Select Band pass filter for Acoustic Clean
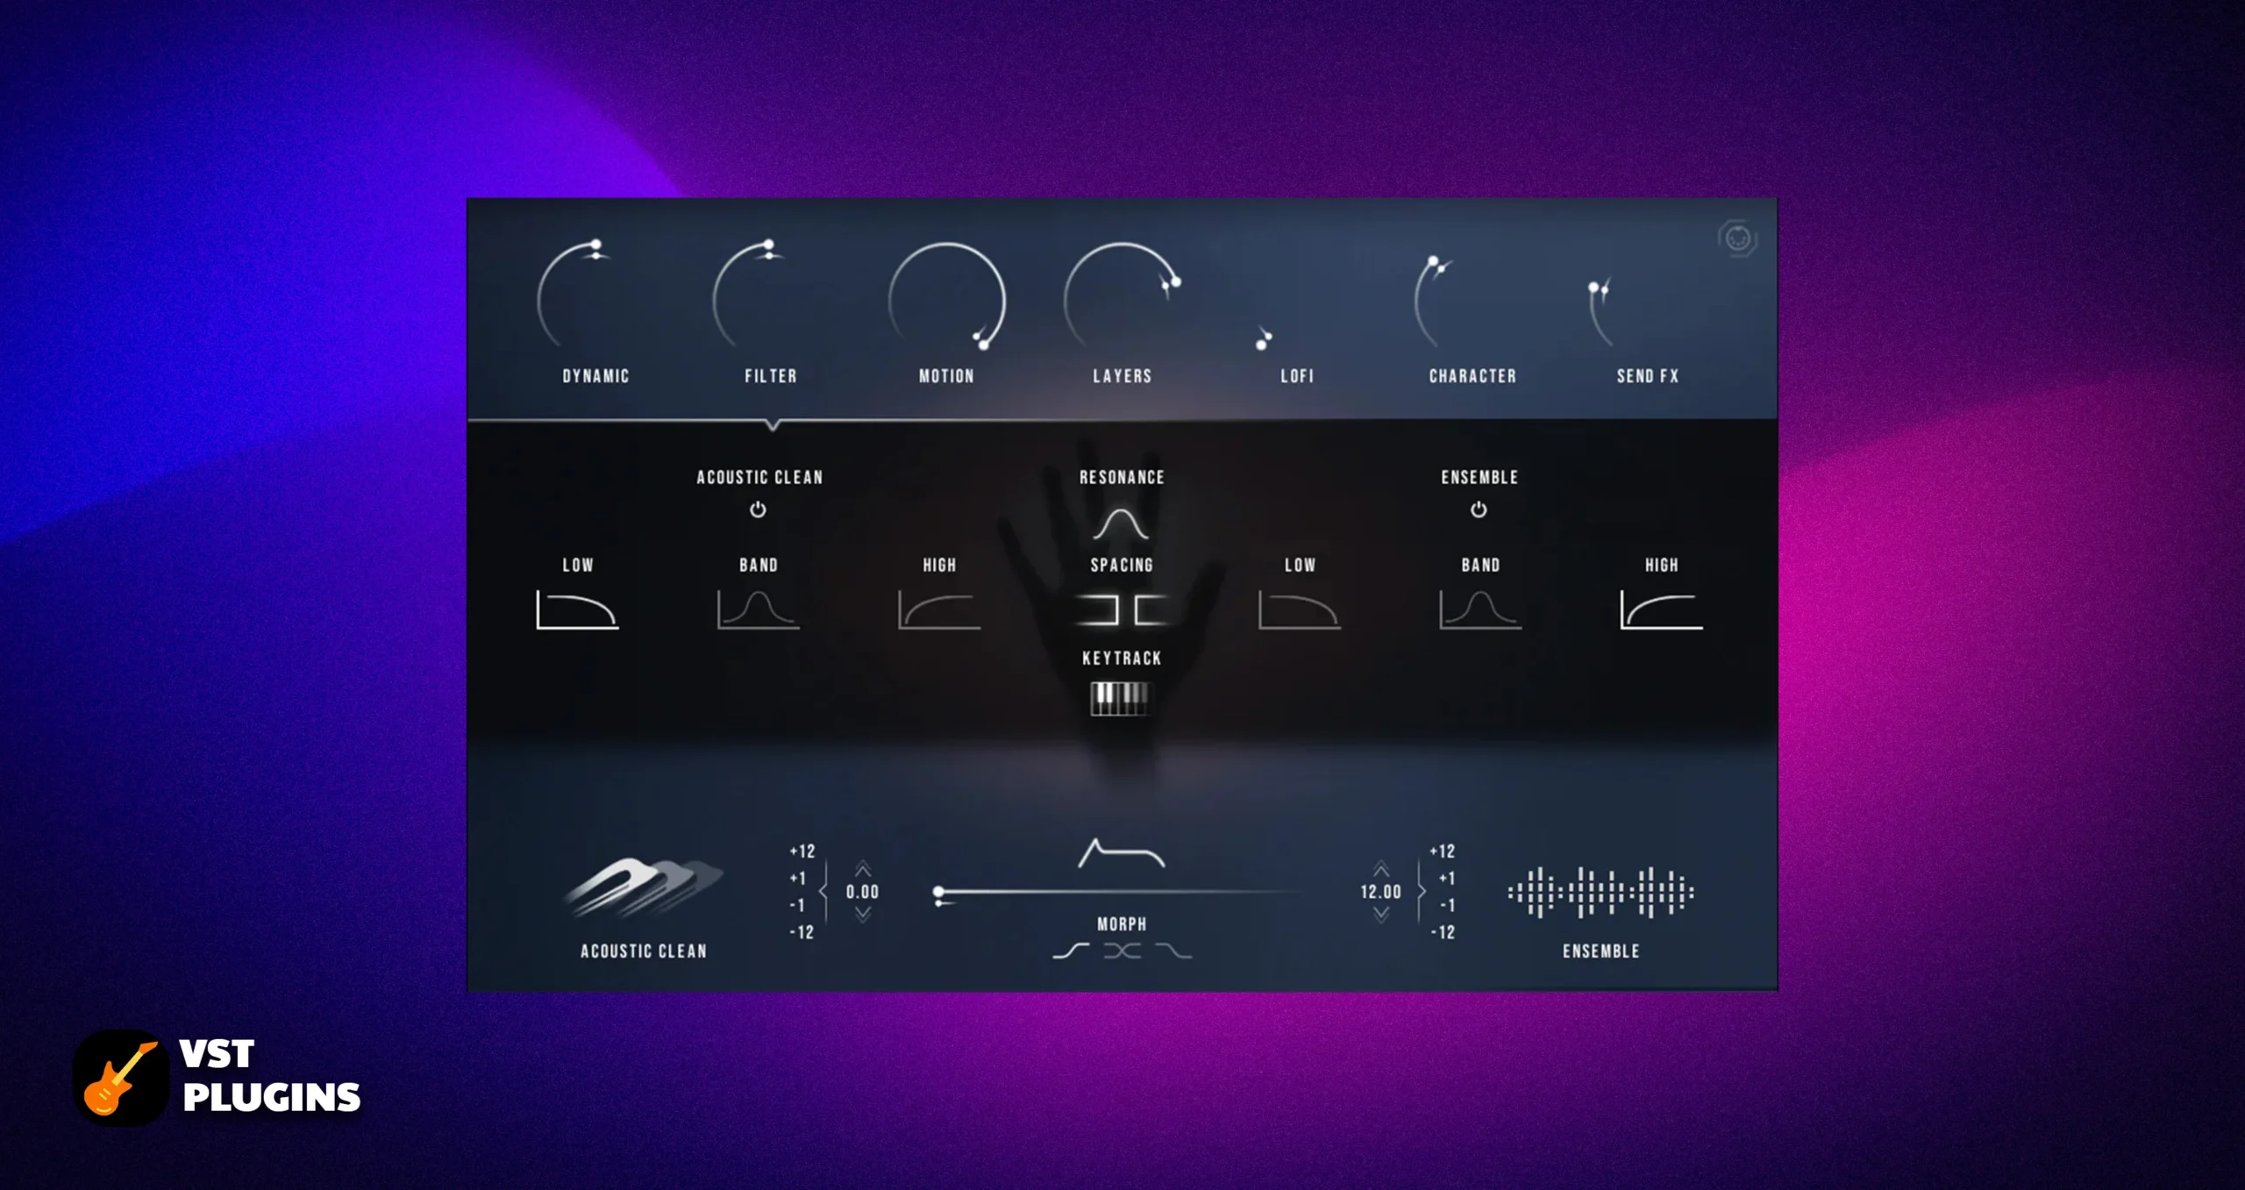The height and width of the screenshot is (1190, 2245). click(x=758, y=610)
